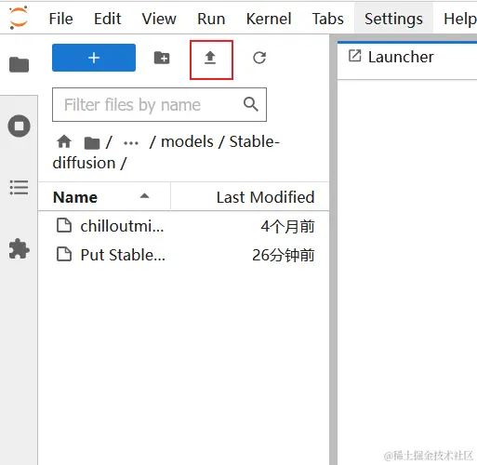Click the Stable-diffusion breadcrumb

(x=166, y=153)
